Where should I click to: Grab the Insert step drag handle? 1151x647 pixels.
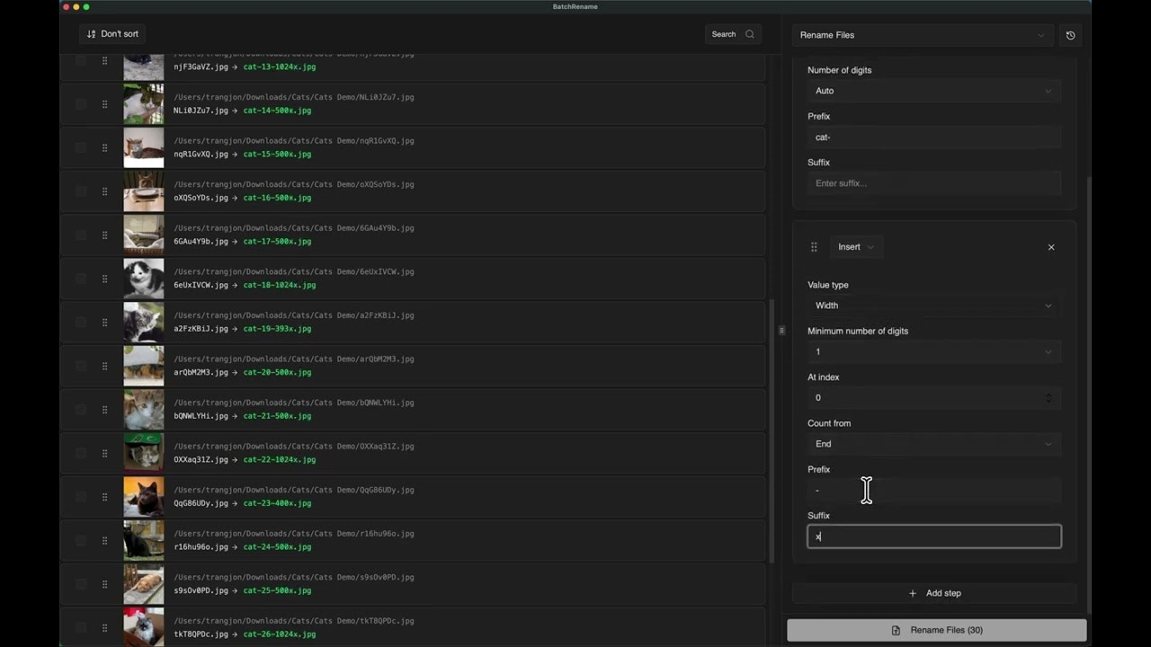(x=814, y=247)
